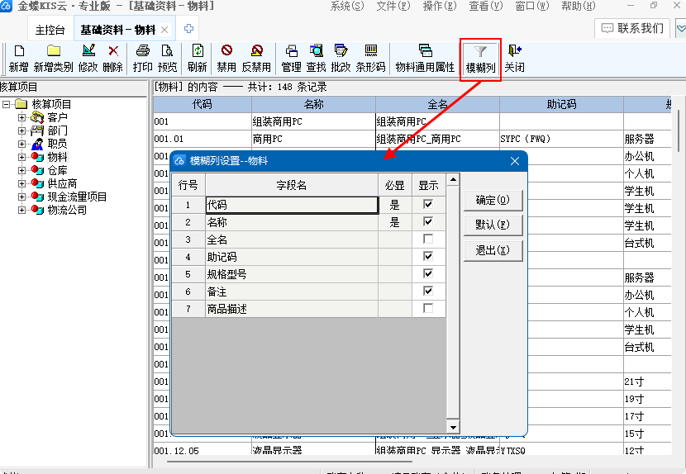The image size is (686, 474).
Task: Open the 文件(F) menu
Action: (x=393, y=6)
